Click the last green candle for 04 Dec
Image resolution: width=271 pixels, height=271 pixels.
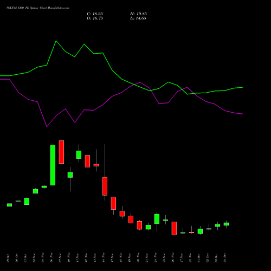226,224
